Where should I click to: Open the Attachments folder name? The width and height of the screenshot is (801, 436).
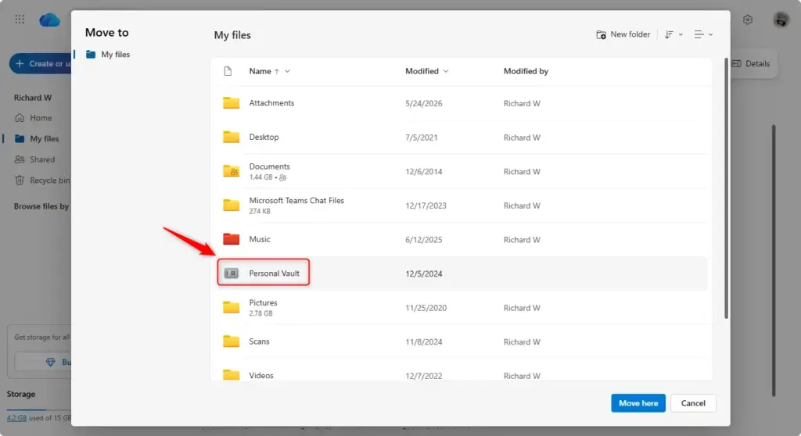tap(271, 103)
